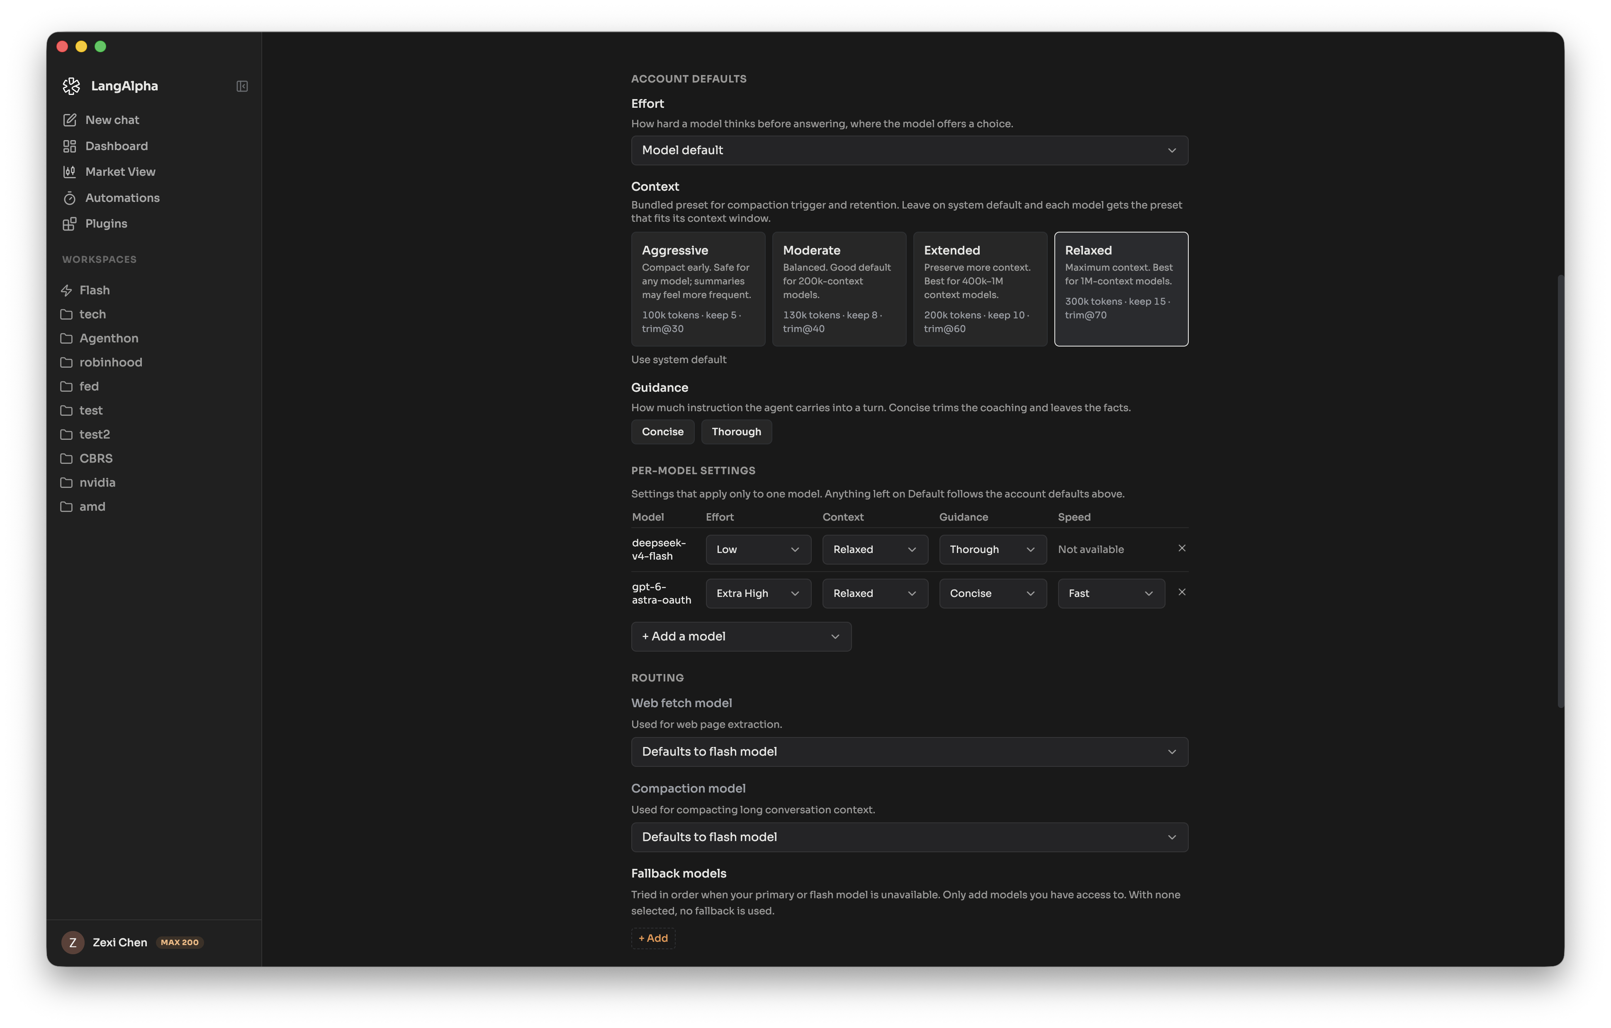Click folder icon beside CBRS workspace
This screenshot has width=1611, height=1028.
[x=66, y=458]
